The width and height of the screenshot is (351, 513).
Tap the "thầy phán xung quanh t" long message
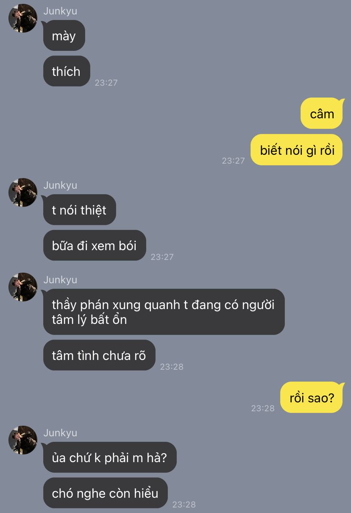[164, 312]
